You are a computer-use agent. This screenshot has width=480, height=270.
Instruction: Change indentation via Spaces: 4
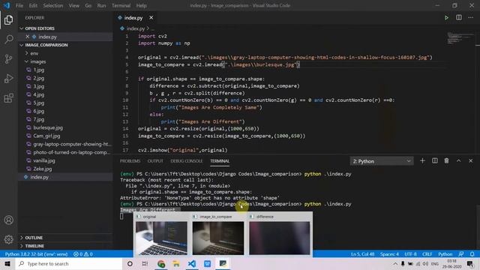click(x=389, y=254)
